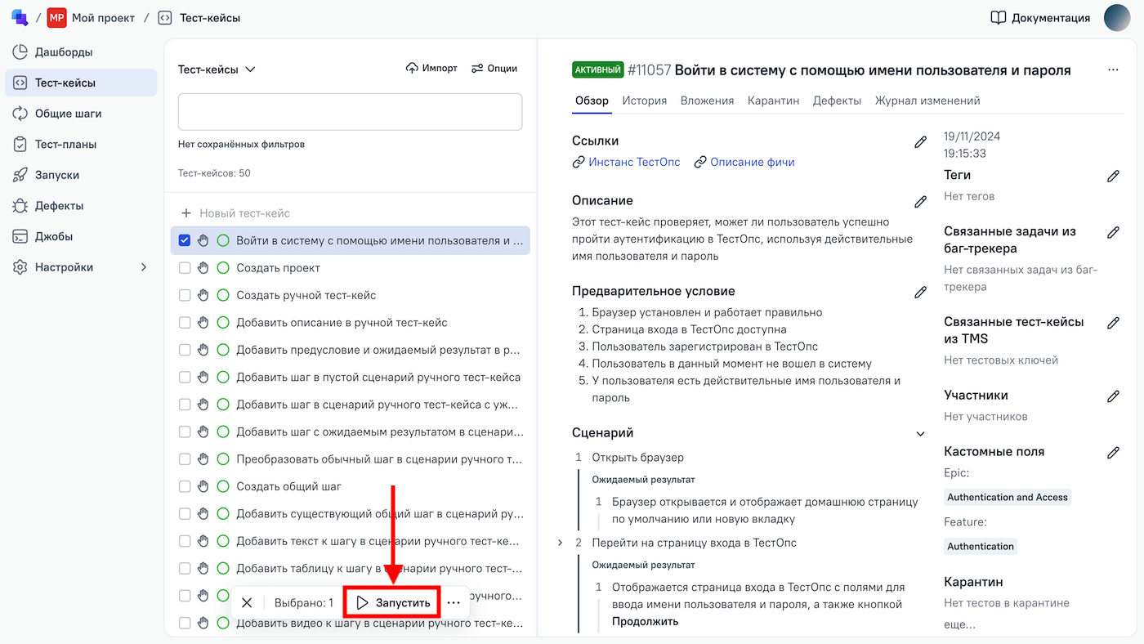Viewport: 1144px width, 644px height.
Task: Click the pencil icon next to Ссылки
Action: pyautogui.click(x=920, y=142)
